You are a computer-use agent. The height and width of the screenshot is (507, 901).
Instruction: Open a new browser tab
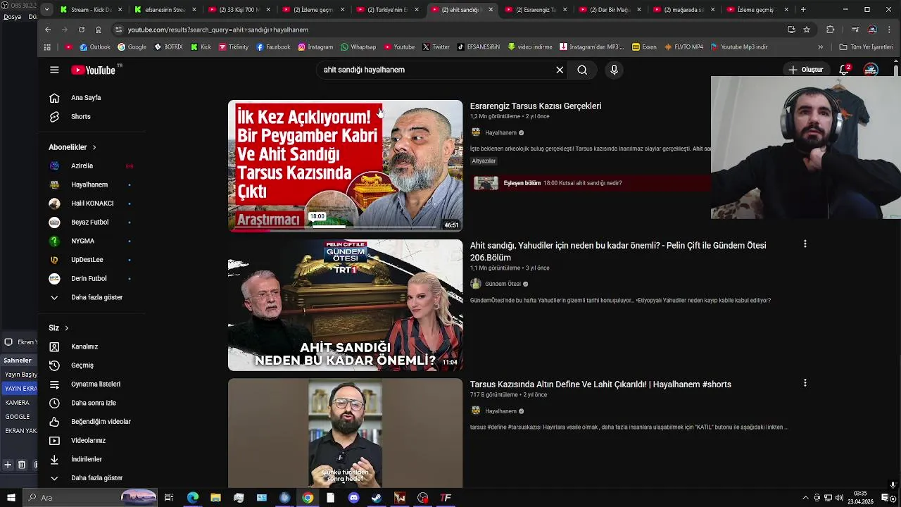click(803, 10)
